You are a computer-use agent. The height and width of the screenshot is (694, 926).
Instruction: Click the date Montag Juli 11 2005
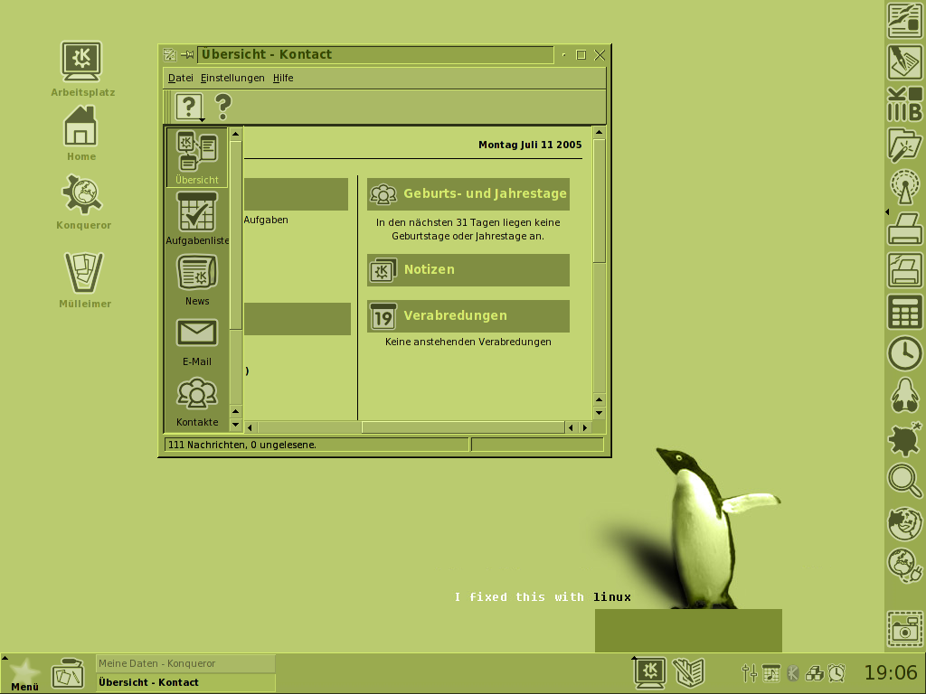coord(530,145)
